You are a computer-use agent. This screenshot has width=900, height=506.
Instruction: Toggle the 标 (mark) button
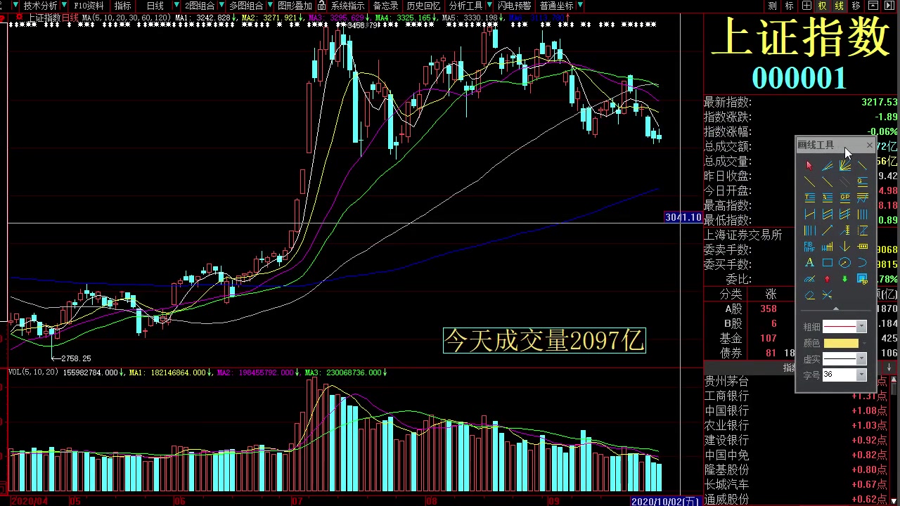(789, 6)
